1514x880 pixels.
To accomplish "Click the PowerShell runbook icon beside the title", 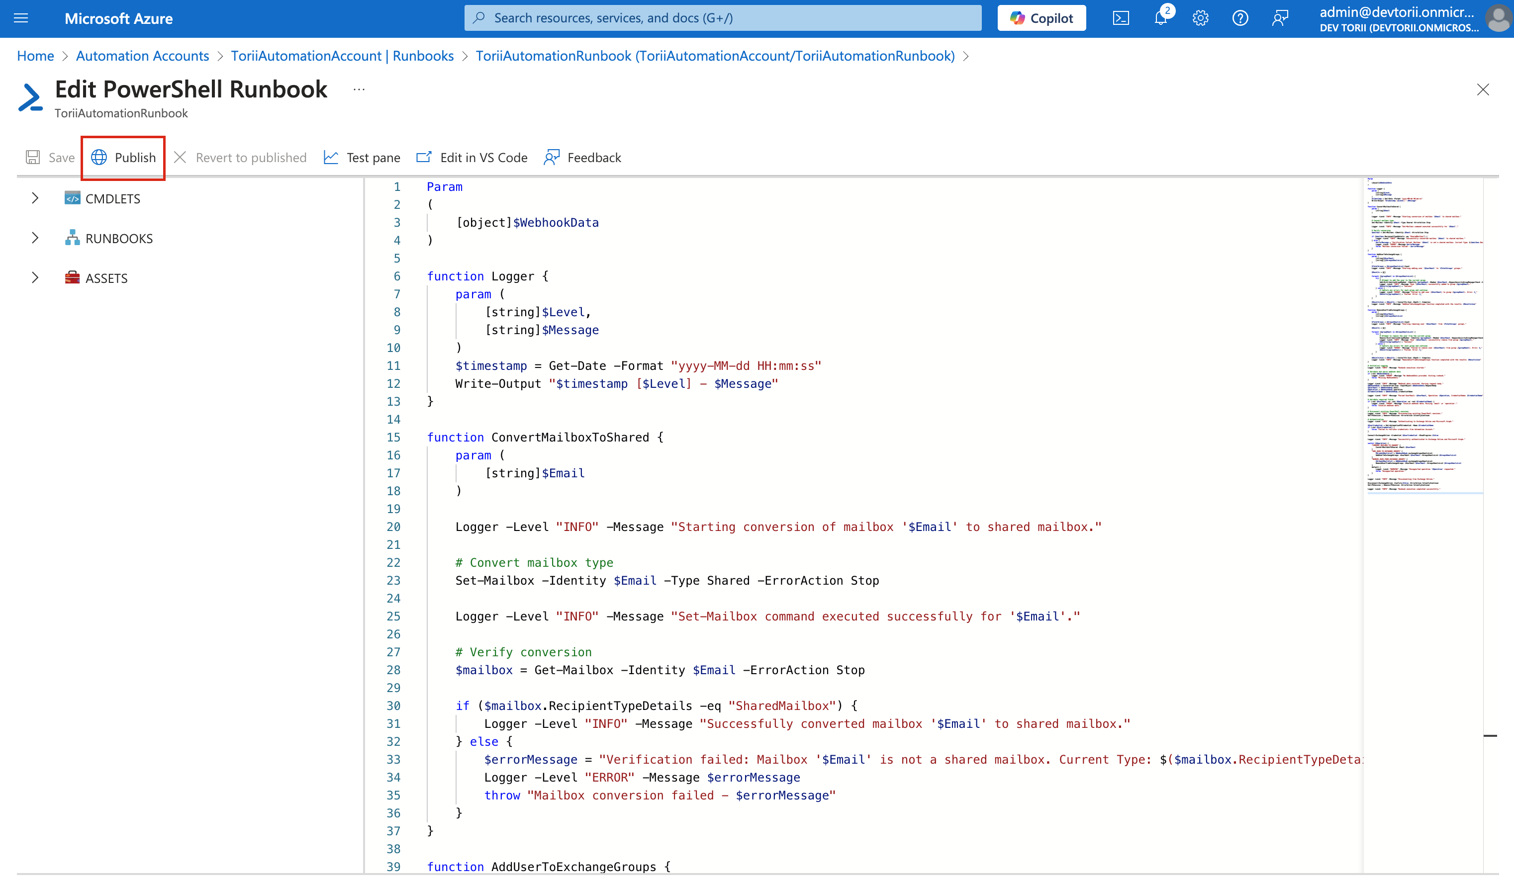I will point(30,97).
